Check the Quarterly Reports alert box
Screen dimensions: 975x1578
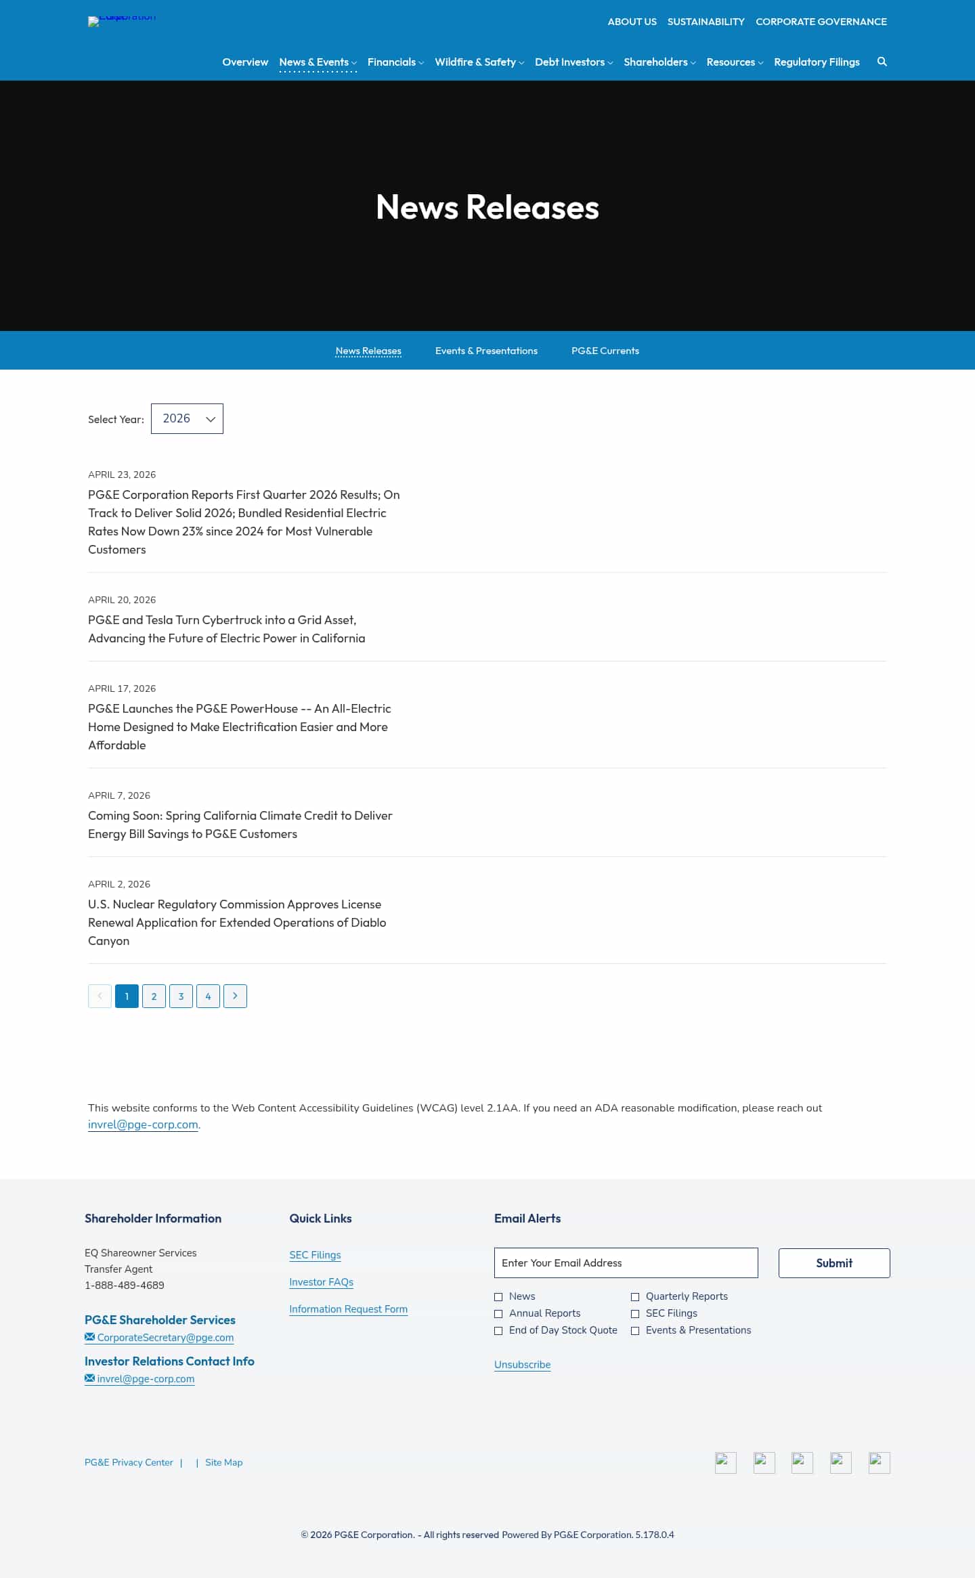[635, 1297]
